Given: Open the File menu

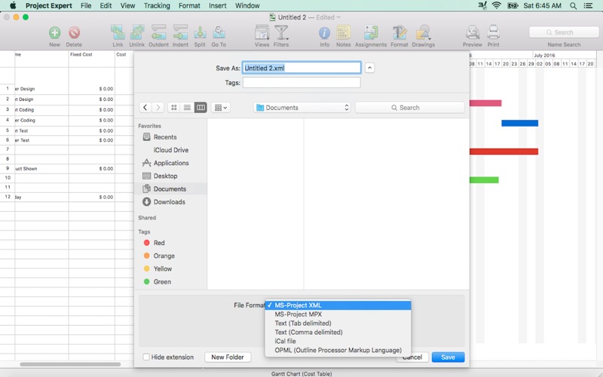Looking at the screenshot, I should point(86,6).
